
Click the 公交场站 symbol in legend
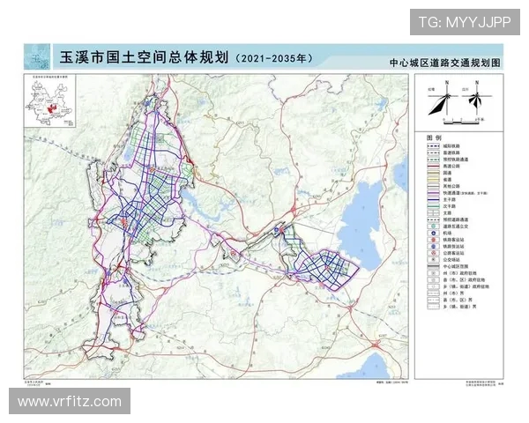(431, 259)
